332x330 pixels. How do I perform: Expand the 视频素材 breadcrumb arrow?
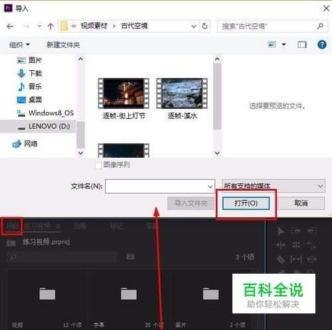point(114,27)
